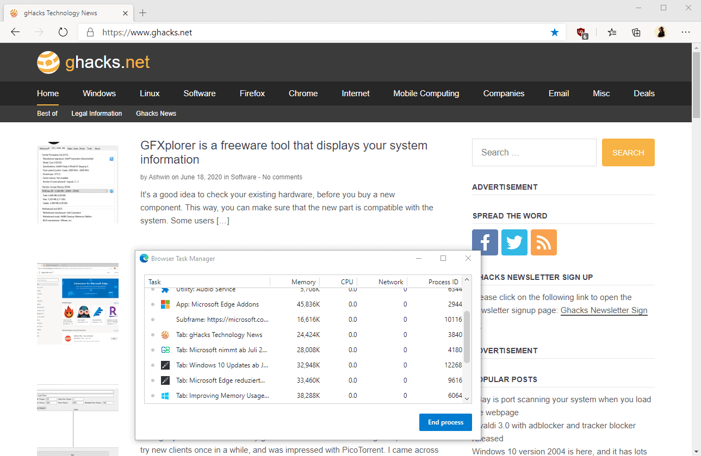This screenshot has height=456, width=701.
Task: Click the task list scroll-up arrow
Action: point(467,280)
